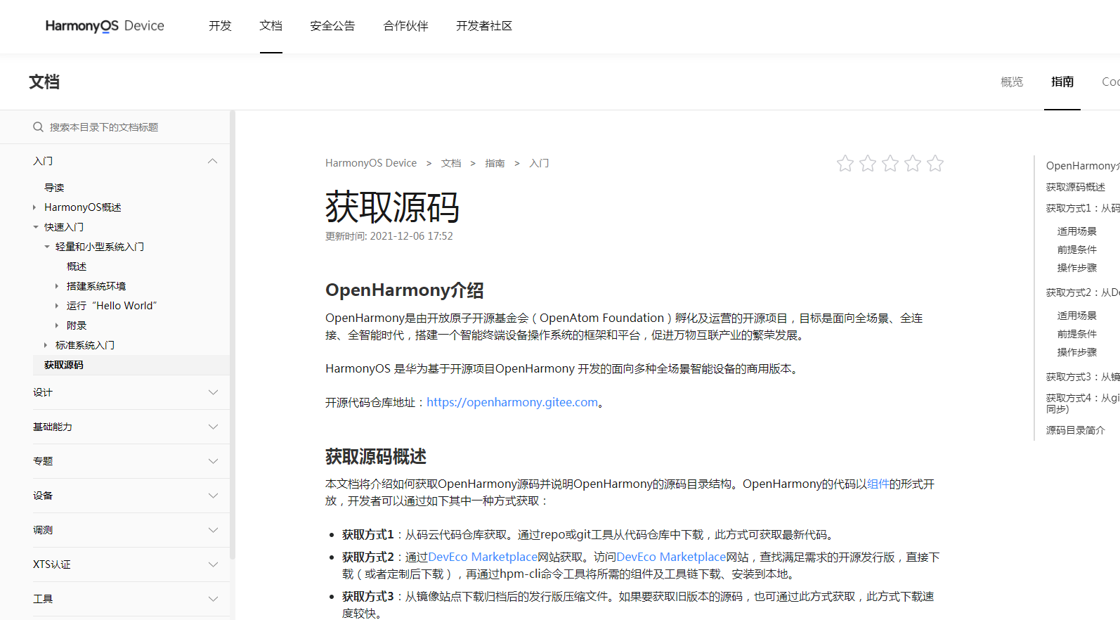This screenshot has width=1120, height=620.
Task: Expand the 基础能力 section chevron
Action: click(213, 427)
